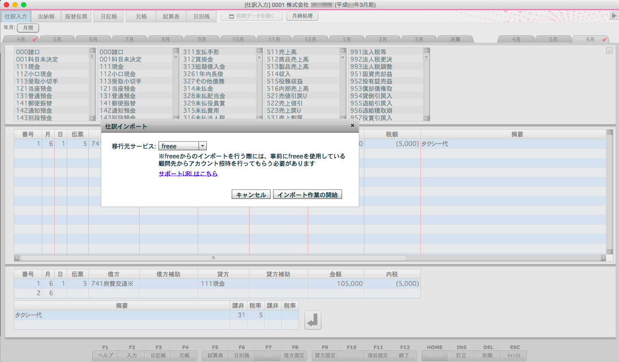
Task: Click the play arrow icon at top right
Action: pos(614,16)
